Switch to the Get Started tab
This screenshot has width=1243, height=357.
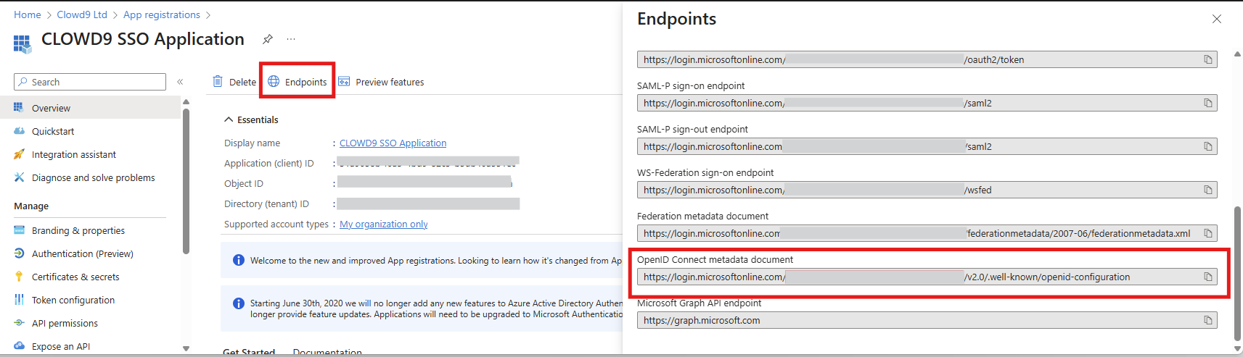(249, 352)
